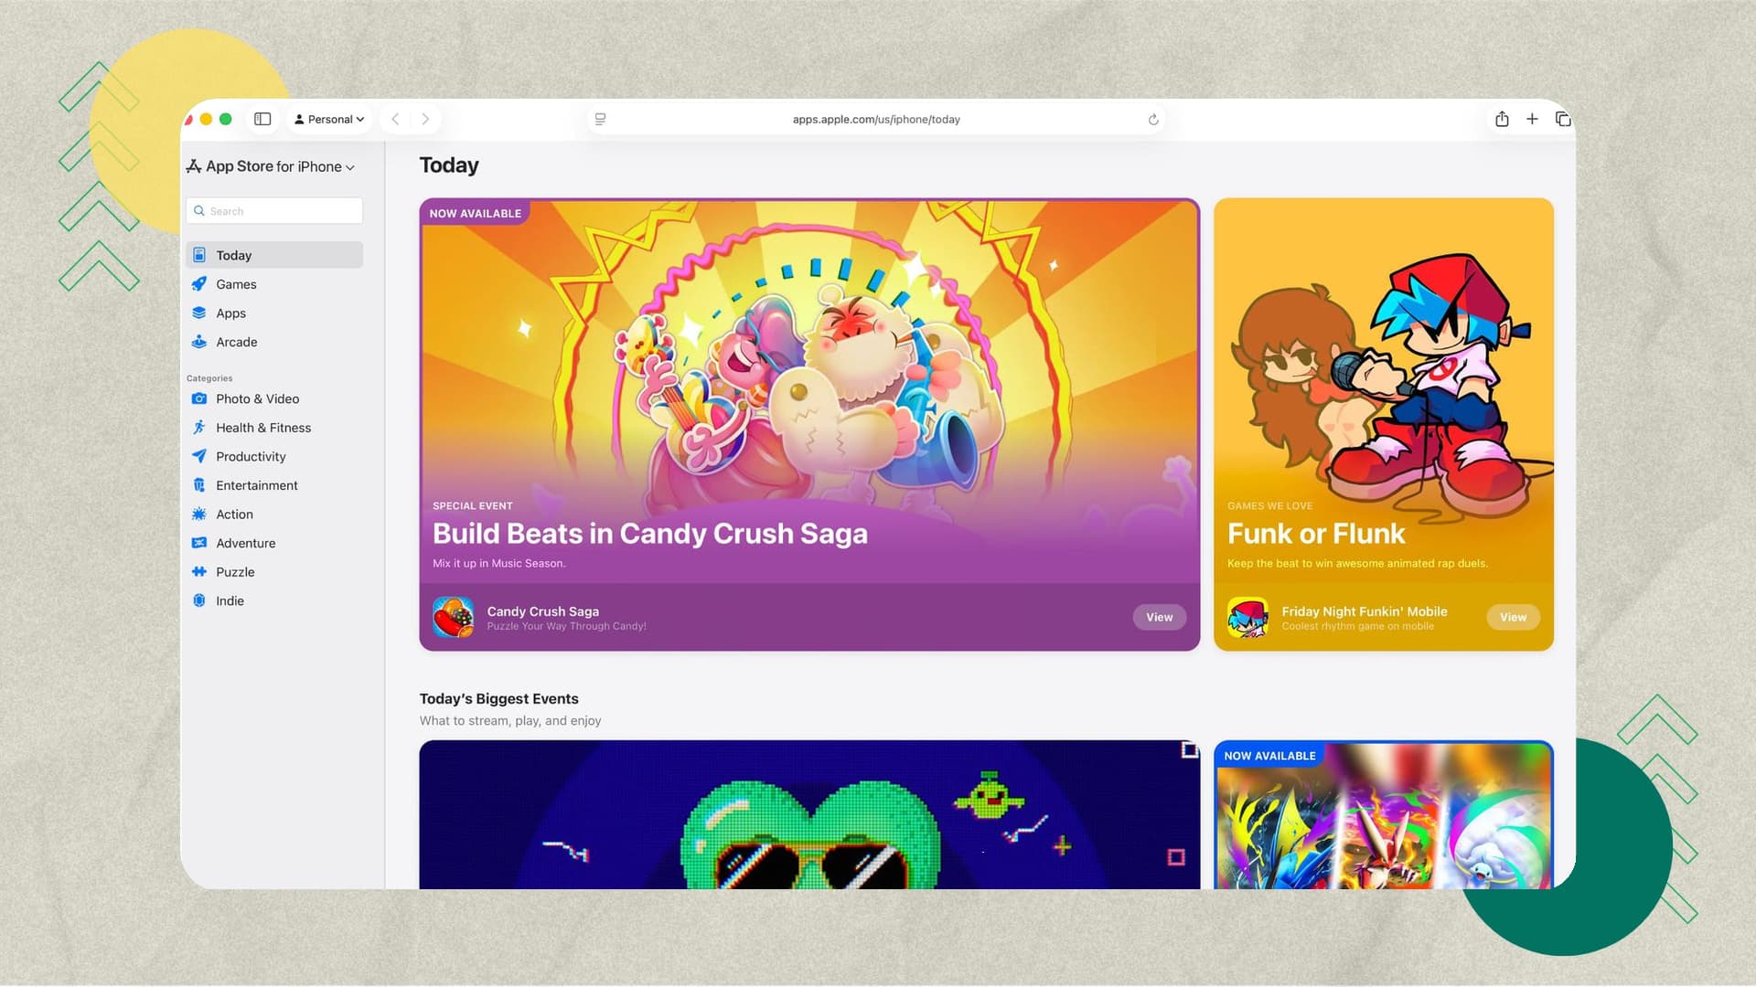Click the Search field in sidebar
The width and height of the screenshot is (1756, 987).
click(x=274, y=211)
